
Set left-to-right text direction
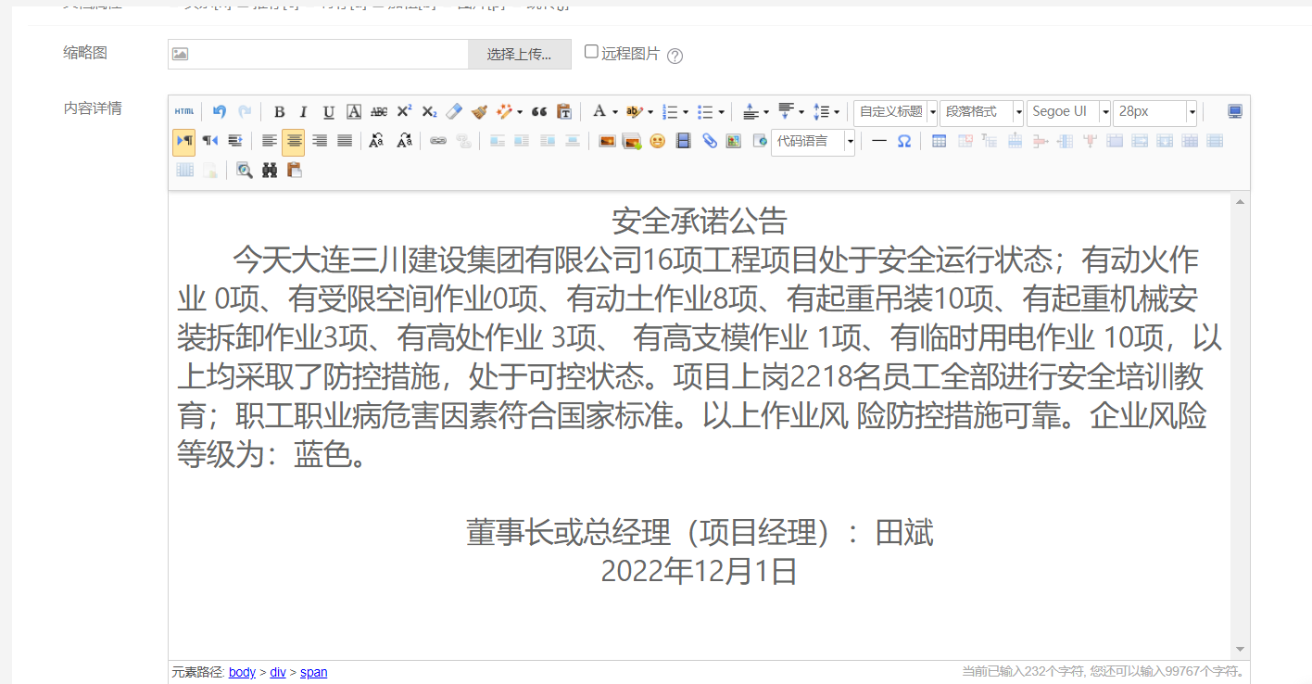click(184, 141)
